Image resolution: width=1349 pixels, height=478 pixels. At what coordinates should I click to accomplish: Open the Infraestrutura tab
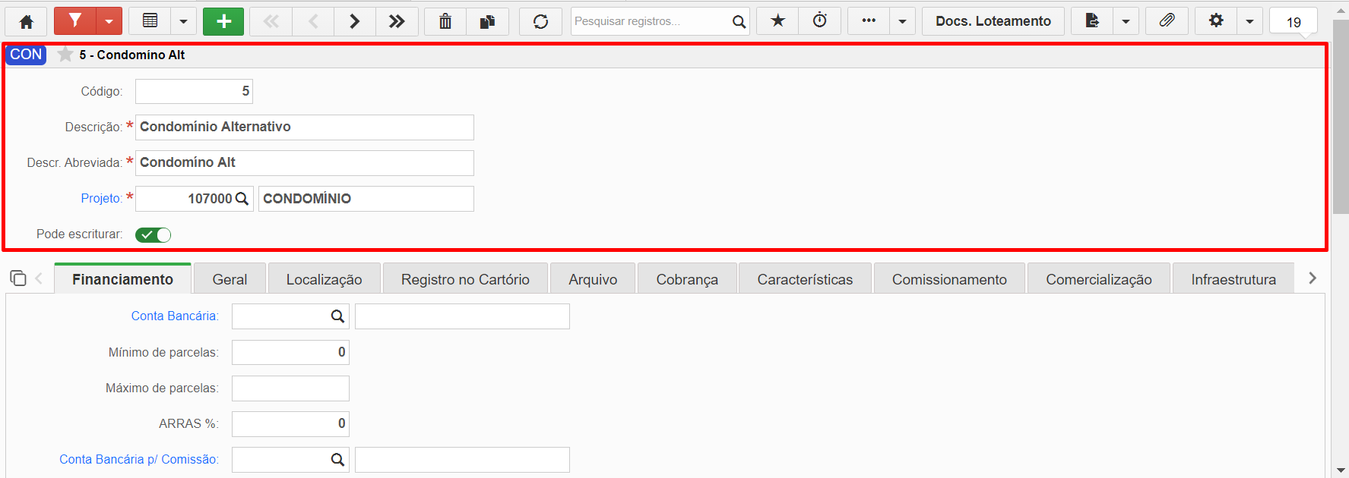[x=1233, y=279]
